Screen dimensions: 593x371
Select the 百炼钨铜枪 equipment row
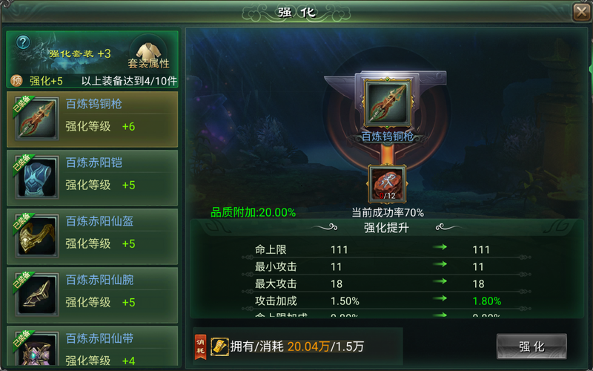click(x=92, y=119)
